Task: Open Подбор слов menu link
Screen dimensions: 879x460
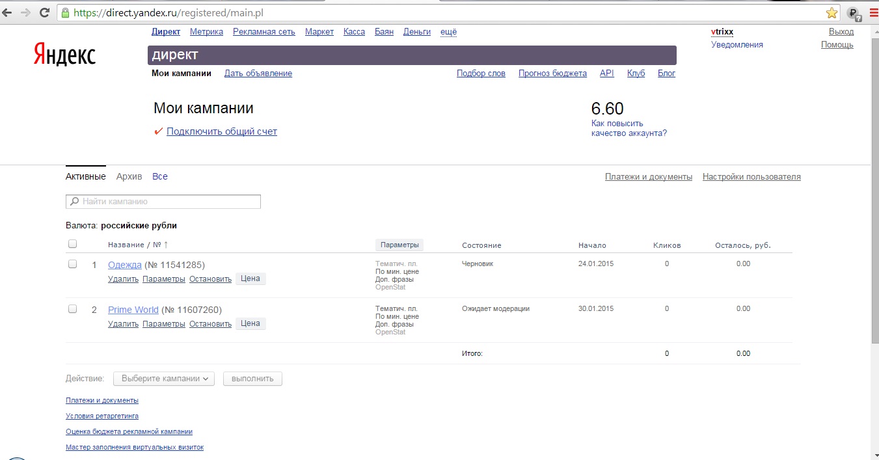Action: [481, 73]
